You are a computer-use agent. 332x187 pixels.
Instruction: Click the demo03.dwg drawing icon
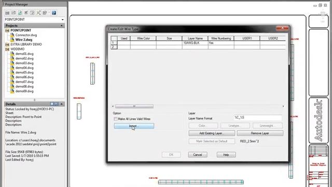pos(12,63)
